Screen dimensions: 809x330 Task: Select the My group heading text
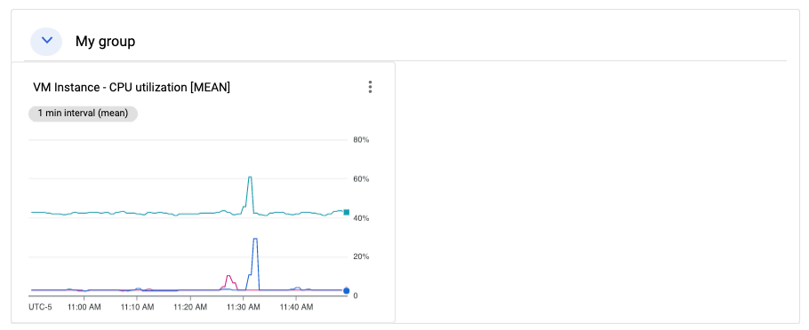coord(105,41)
